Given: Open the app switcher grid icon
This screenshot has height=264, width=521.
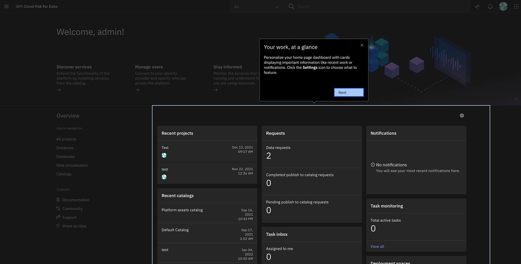Looking at the screenshot, I should [516, 7].
